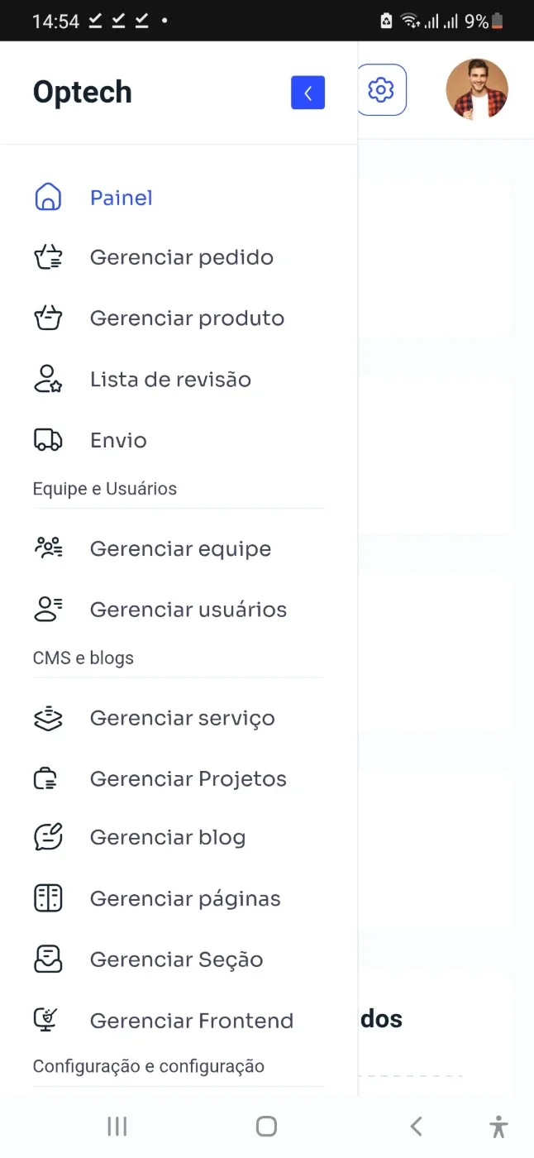The height and width of the screenshot is (1158, 534).
Task: Tap the Android back navigation button
Action: (417, 1126)
